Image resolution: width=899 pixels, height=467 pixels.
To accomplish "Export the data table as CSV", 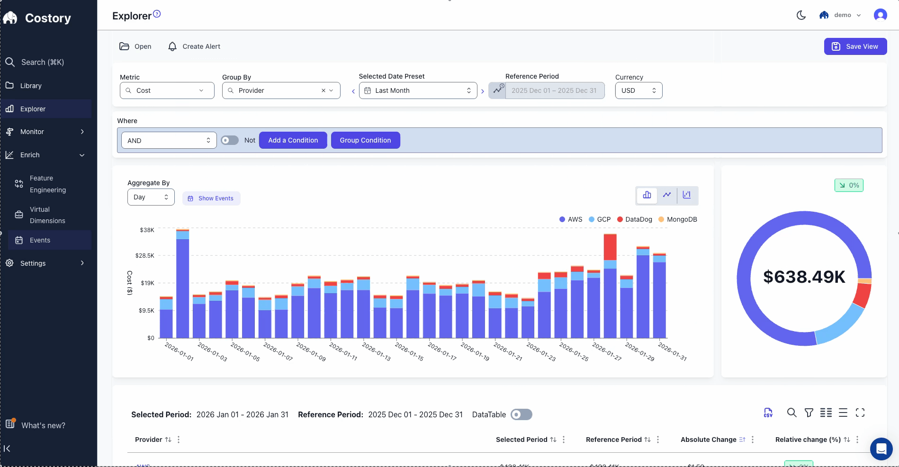I will pyautogui.click(x=768, y=413).
